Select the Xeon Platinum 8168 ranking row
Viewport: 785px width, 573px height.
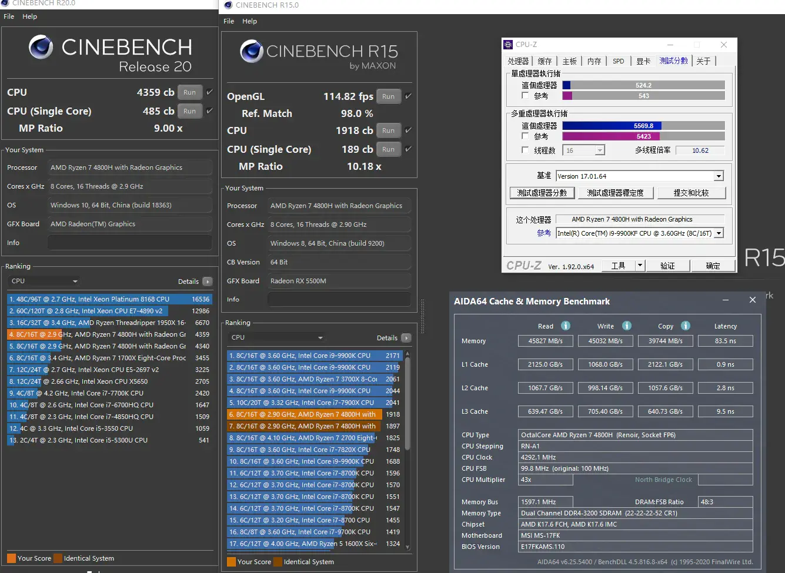pos(109,299)
